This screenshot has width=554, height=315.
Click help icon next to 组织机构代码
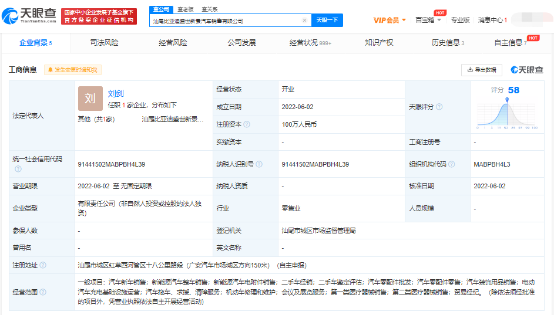coord(451,164)
